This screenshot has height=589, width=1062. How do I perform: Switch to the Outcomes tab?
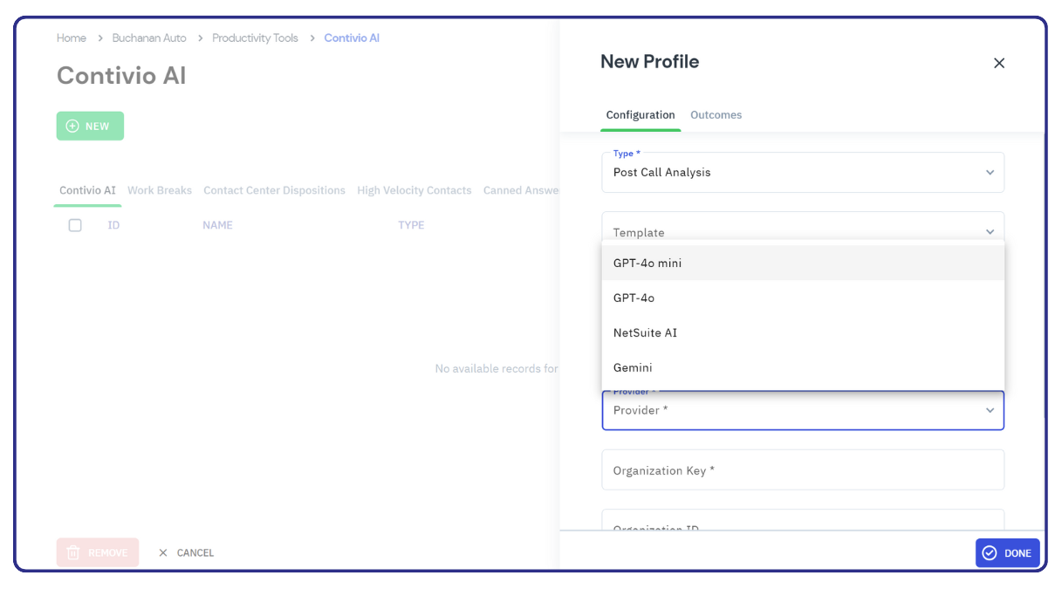pos(716,114)
